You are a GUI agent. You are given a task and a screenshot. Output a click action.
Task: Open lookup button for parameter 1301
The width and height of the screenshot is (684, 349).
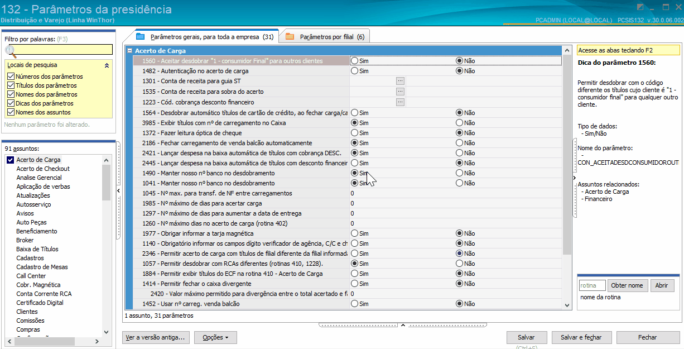(x=400, y=81)
